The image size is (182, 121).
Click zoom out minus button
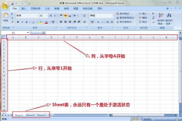(x=153, y=119)
